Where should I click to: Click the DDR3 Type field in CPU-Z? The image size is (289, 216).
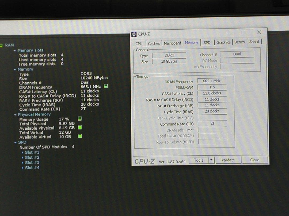click(x=169, y=55)
